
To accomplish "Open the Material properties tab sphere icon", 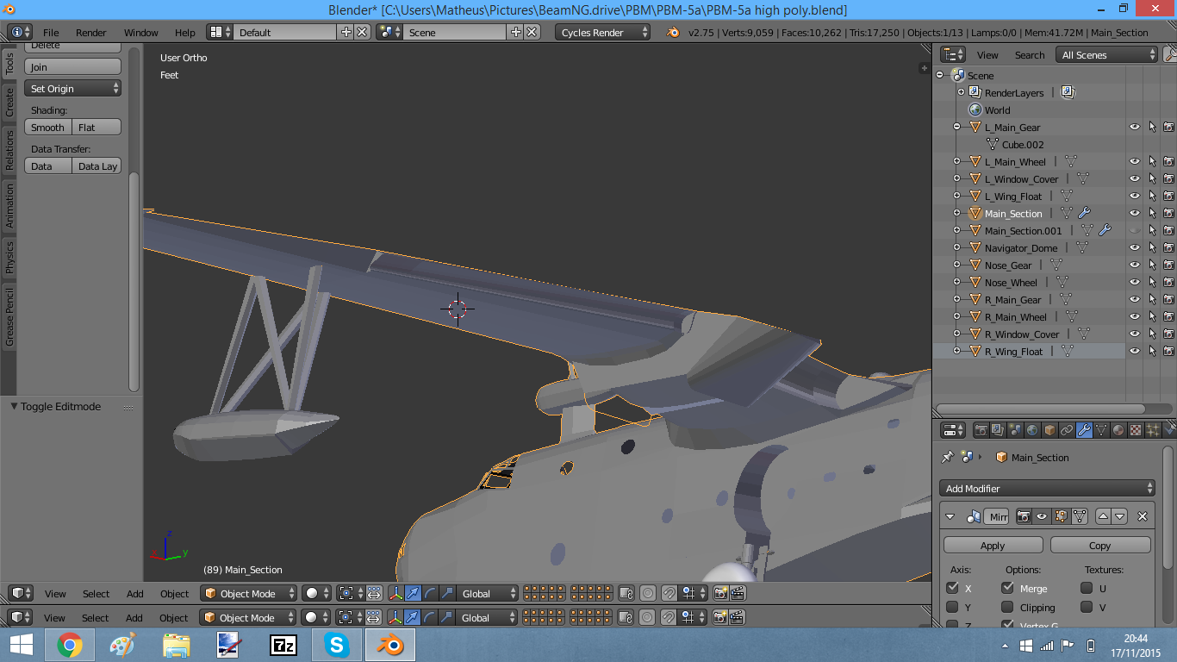I will point(1118,429).
